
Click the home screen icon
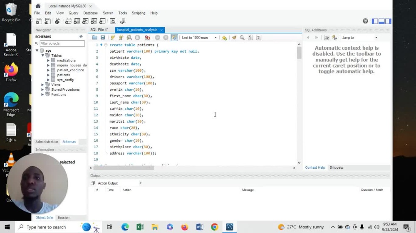[38, 6]
